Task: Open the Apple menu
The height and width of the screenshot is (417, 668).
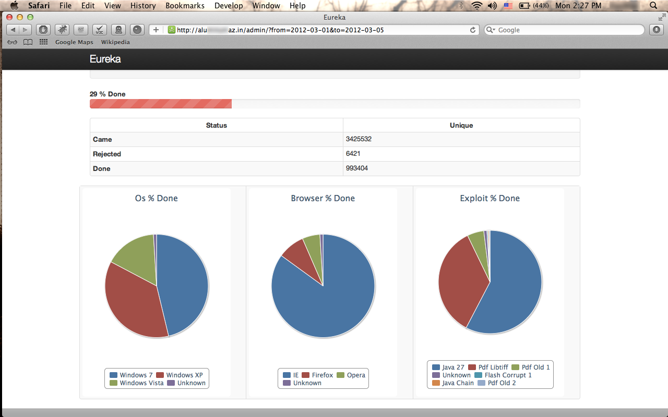Action: pyautogui.click(x=14, y=6)
